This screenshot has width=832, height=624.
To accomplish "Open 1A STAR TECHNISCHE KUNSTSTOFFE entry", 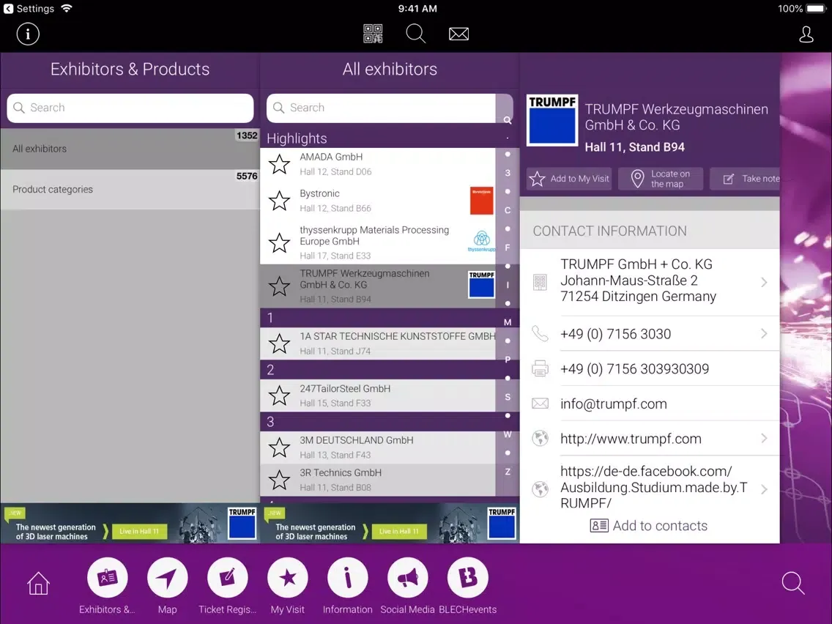I will click(x=378, y=343).
